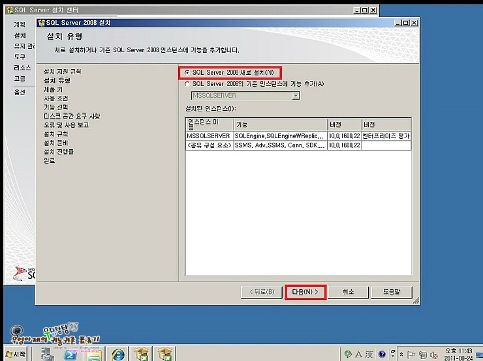Select the 완료 step
The image size is (483, 361).
click(50, 161)
